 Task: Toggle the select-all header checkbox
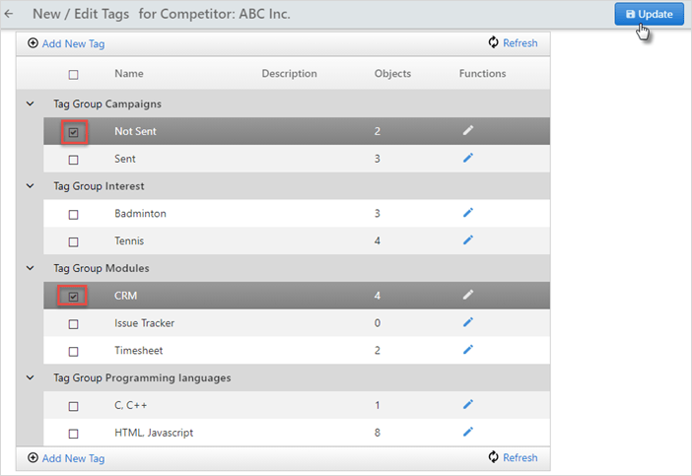74,75
